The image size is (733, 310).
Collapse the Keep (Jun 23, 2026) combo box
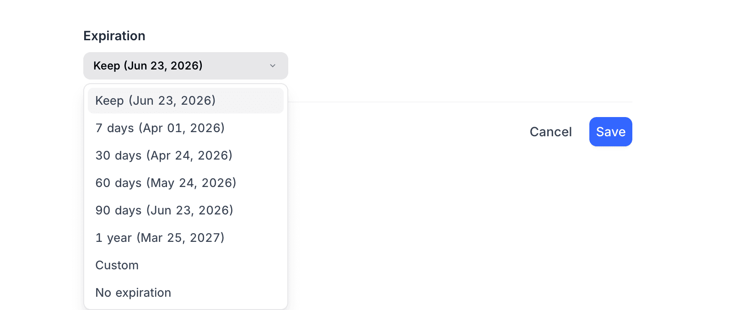[185, 65]
